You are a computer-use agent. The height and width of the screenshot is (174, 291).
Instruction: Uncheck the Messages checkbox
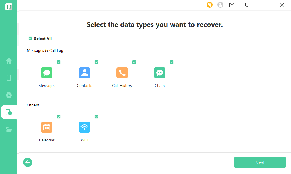[x=59, y=62]
